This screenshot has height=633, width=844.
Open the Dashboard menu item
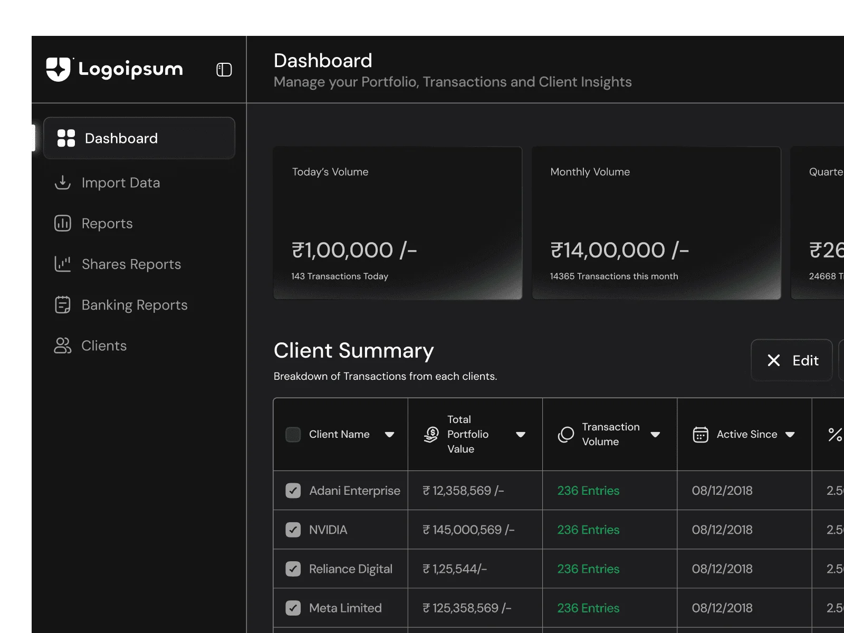click(139, 138)
